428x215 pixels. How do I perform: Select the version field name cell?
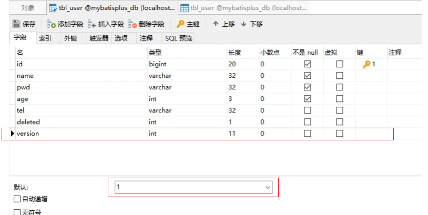click(81, 134)
